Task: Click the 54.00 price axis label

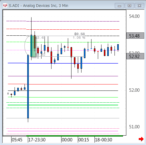Action: [x=134, y=16]
